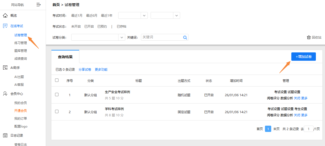This screenshot has height=146, width=325.
Task: Filter by 最近1月
Action: pos(77,16)
